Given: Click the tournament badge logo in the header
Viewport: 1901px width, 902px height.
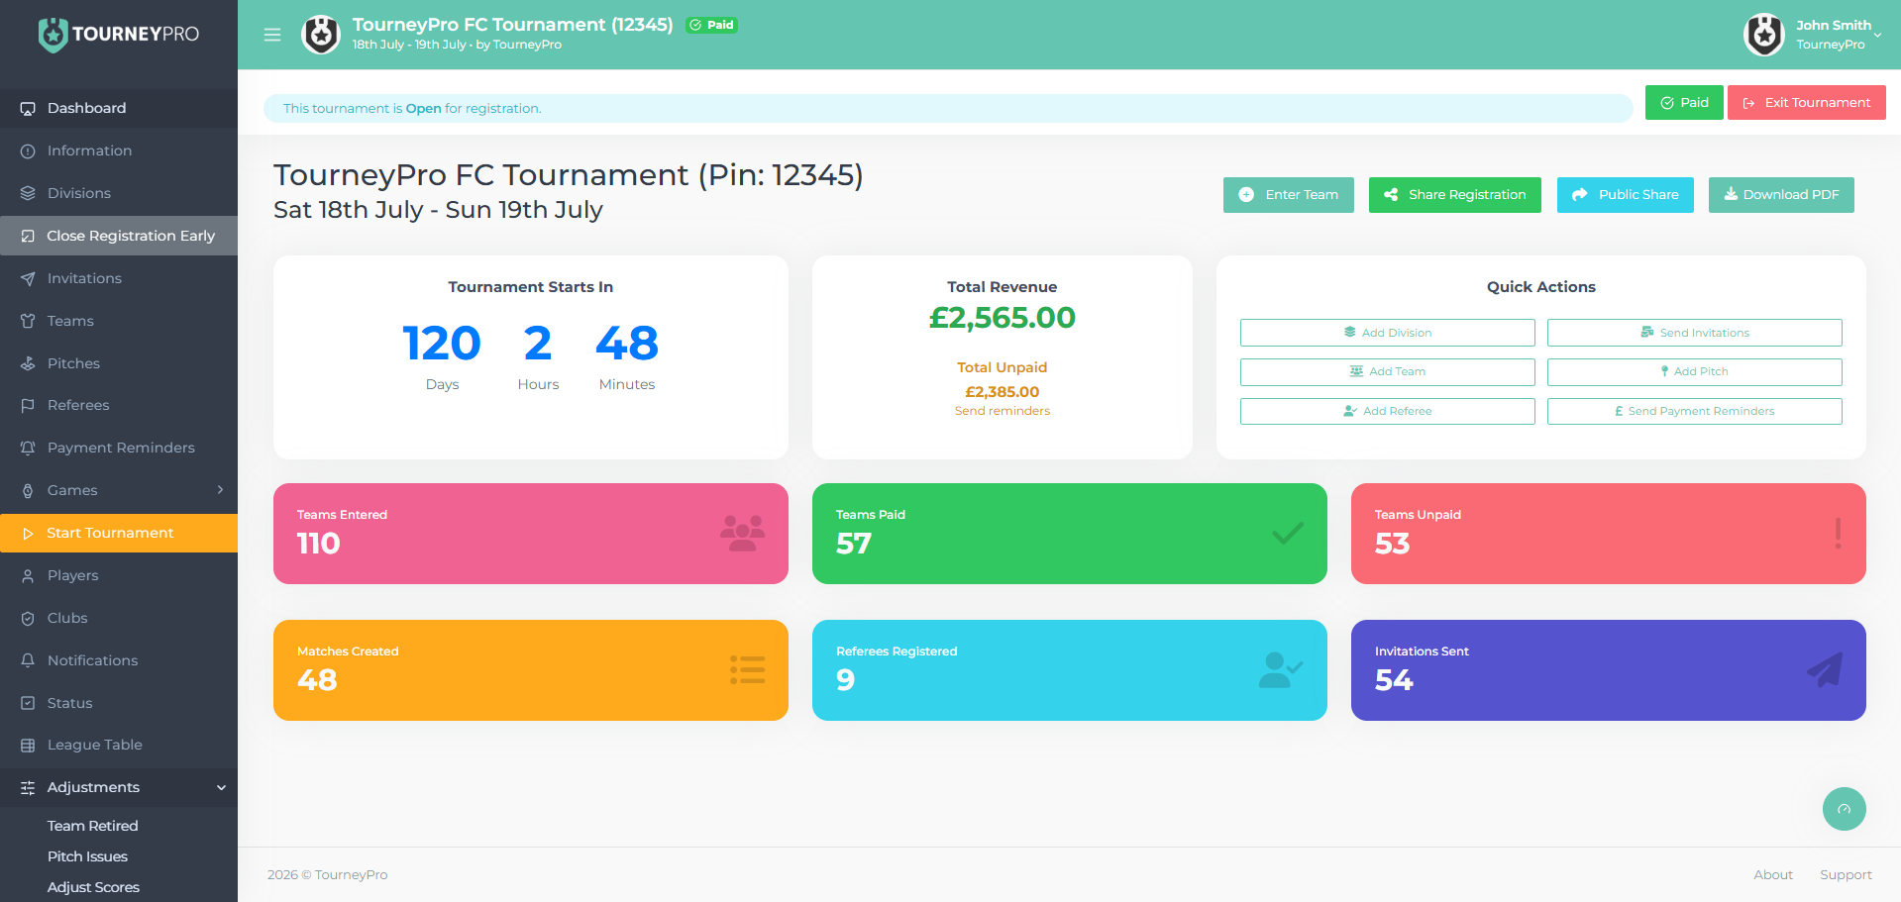Looking at the screenshot, I should point(320,33).
